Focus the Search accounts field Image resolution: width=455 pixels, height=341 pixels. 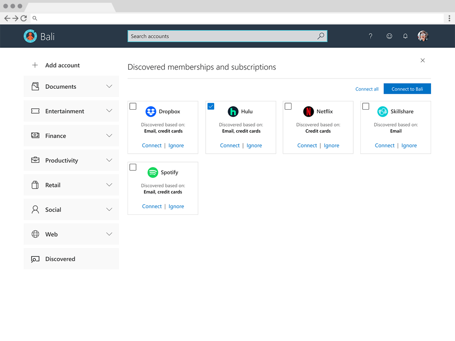pyautogui.click(x=227, y=36)
